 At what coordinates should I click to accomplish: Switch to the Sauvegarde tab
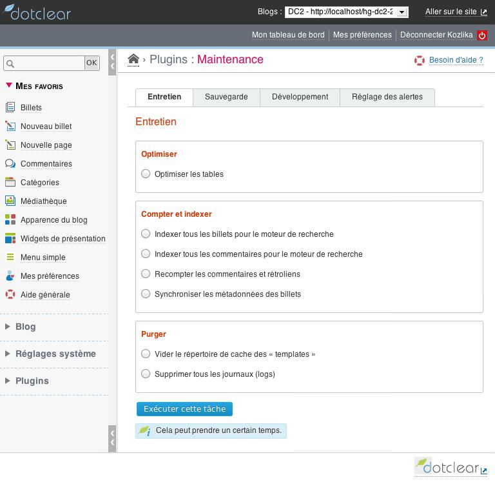[226, 97]
